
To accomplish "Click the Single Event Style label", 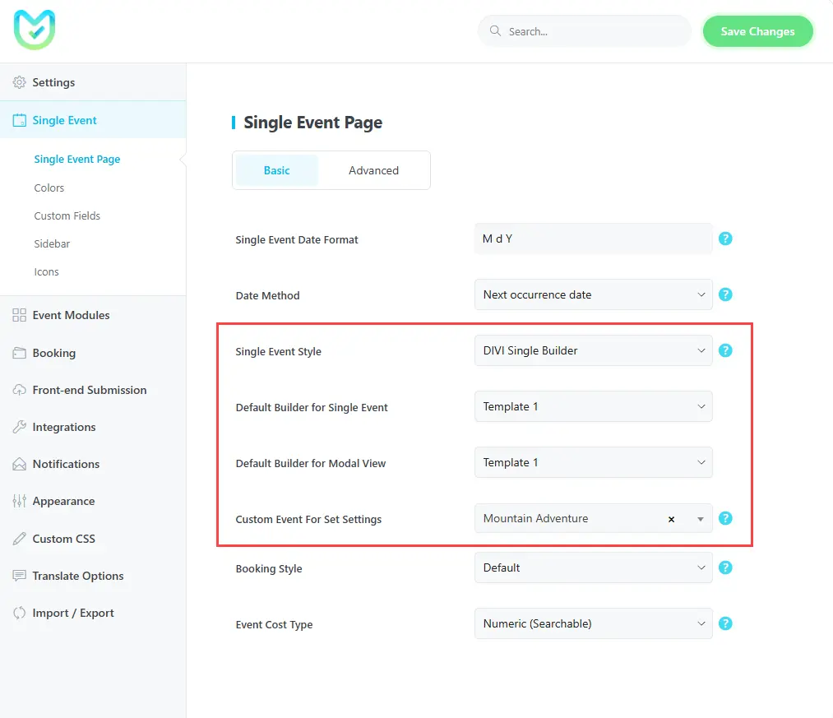I will pos(279,352).
